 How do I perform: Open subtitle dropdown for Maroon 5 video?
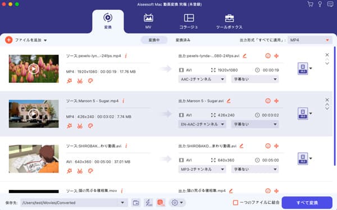[x=255, y=124]
